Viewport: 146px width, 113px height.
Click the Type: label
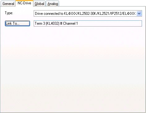point(9,13)
